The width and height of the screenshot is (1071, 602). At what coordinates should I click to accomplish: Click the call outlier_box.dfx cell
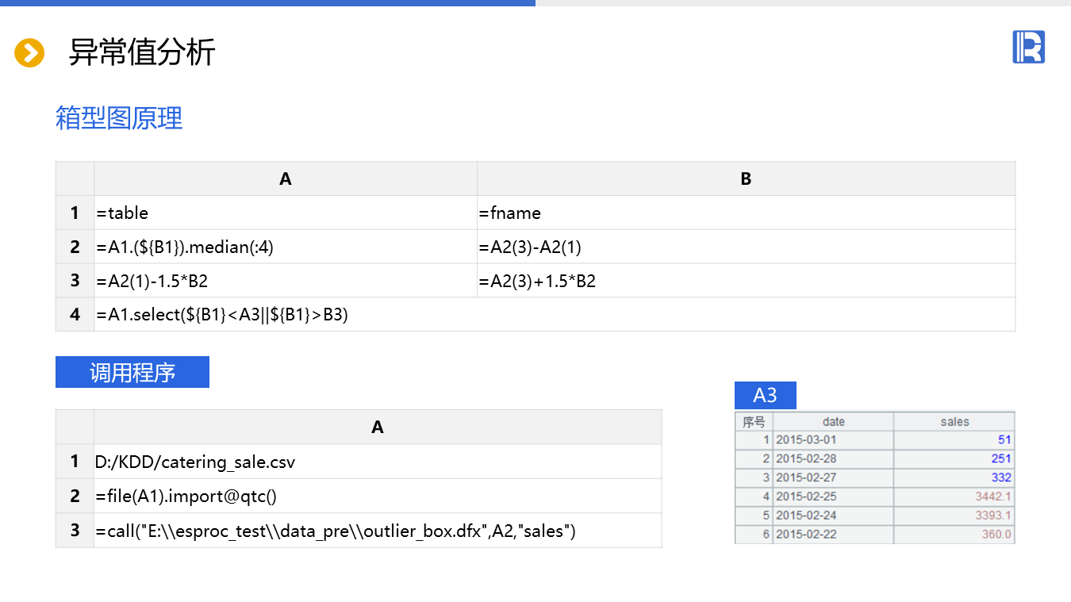(377, 531)
